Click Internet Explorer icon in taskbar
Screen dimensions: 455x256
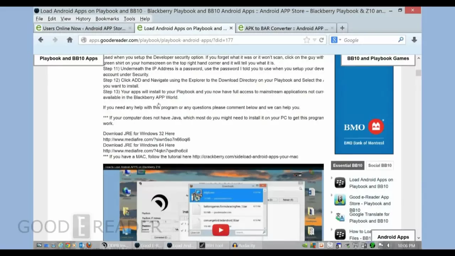pyautogui.click(x=60, y=245)
